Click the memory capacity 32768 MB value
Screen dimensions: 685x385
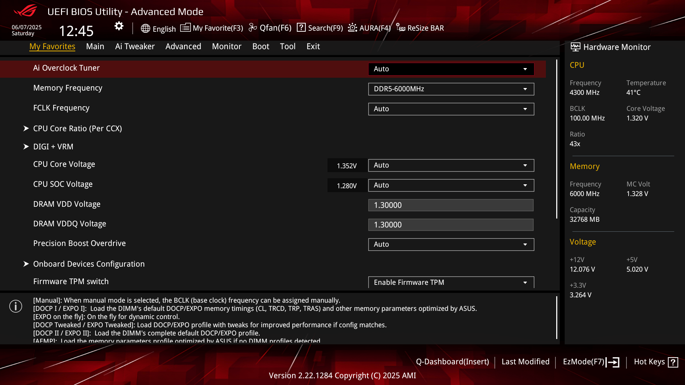point(584,219)
